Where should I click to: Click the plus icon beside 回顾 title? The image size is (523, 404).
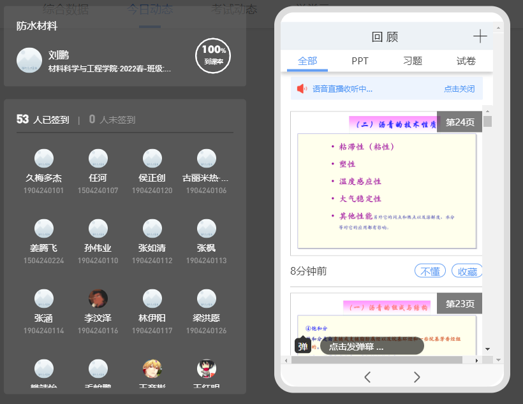point(480,36)
